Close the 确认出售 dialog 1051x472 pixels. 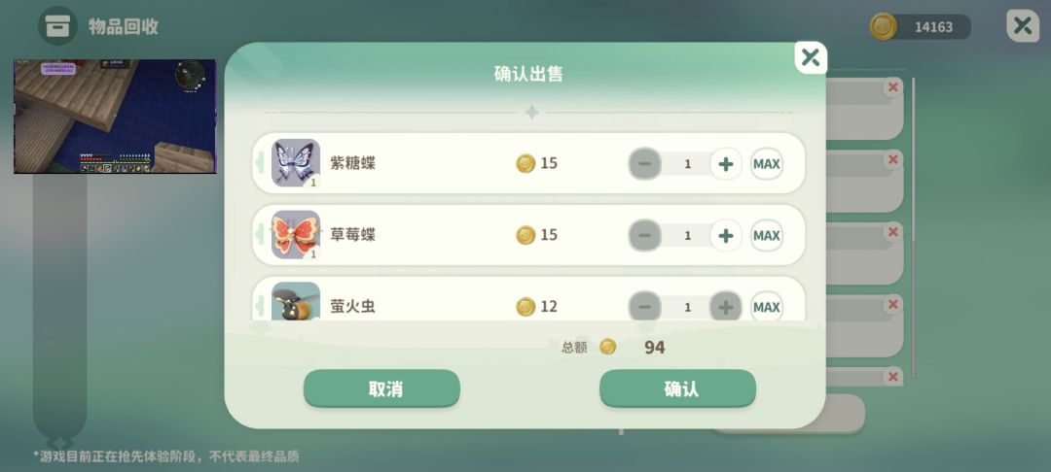coord(811,57)
